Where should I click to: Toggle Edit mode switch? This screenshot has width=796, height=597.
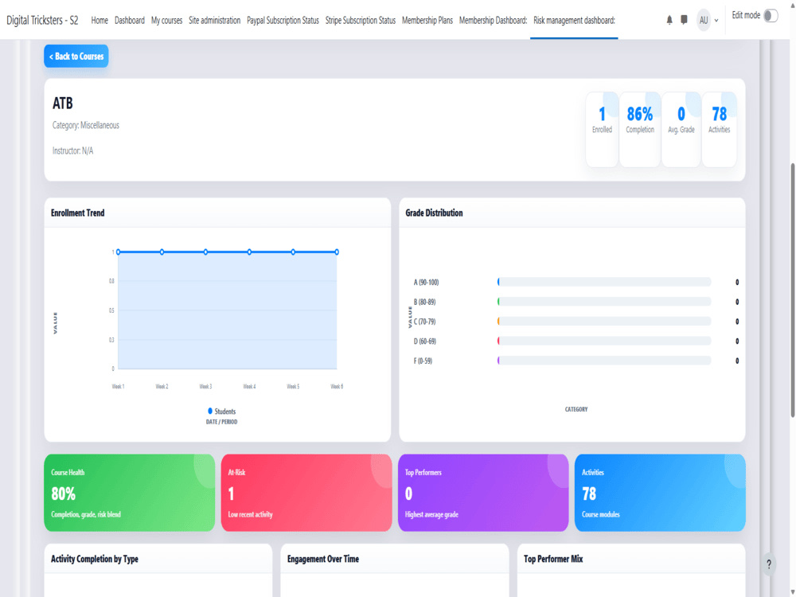[770, 16]
